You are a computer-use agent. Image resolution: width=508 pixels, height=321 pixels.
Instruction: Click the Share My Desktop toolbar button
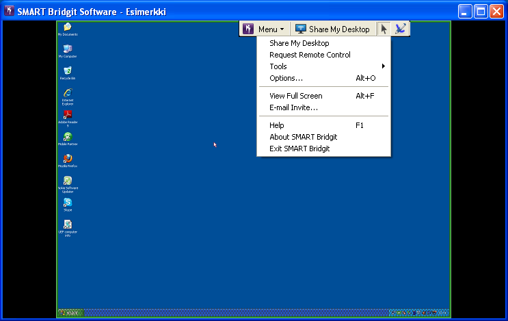(332, 29)
